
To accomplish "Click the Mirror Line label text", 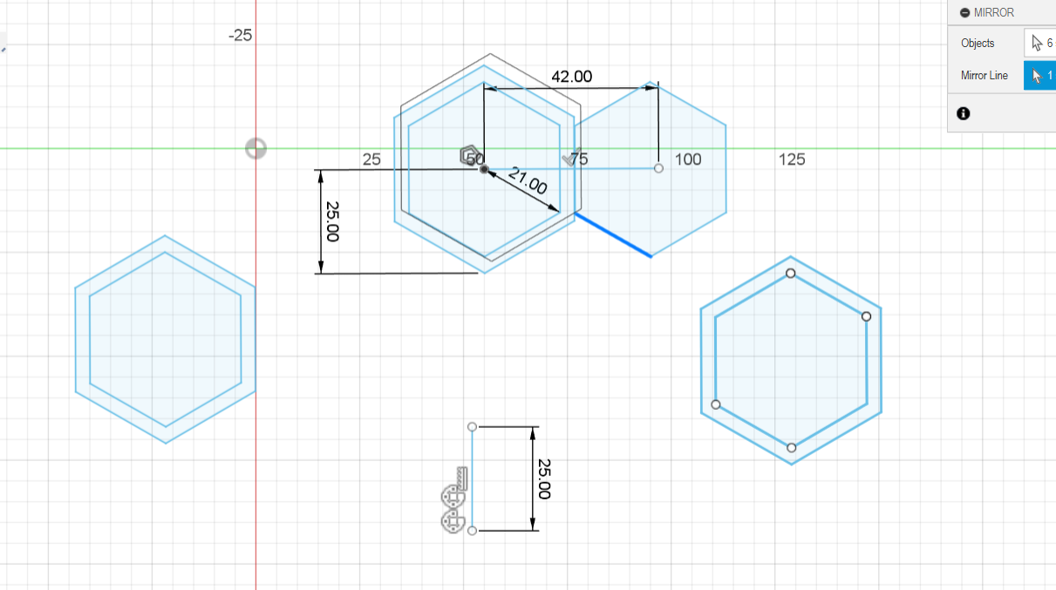I will 984,75.
